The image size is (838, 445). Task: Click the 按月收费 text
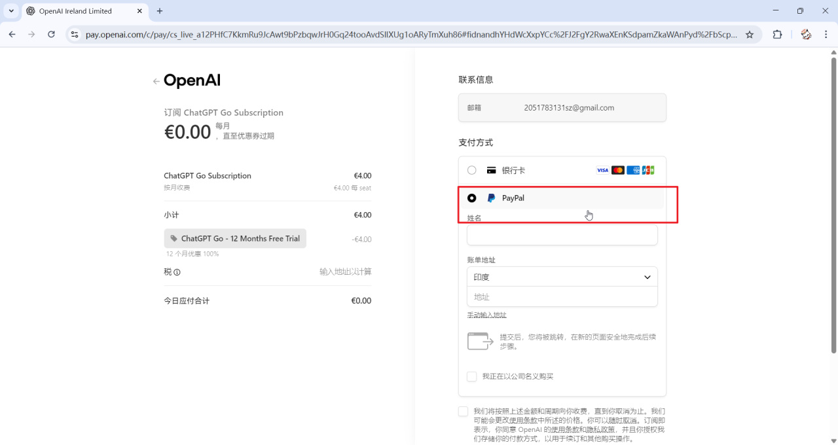[x=177, y=188]
